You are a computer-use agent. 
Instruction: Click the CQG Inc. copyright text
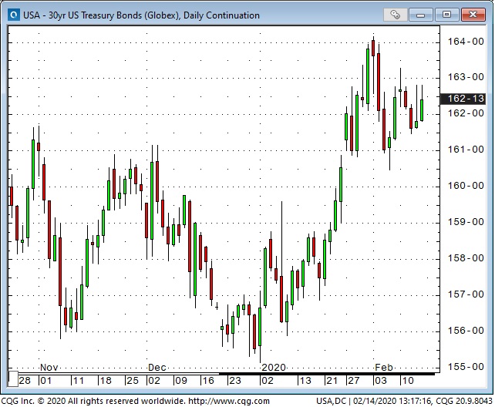93,402
